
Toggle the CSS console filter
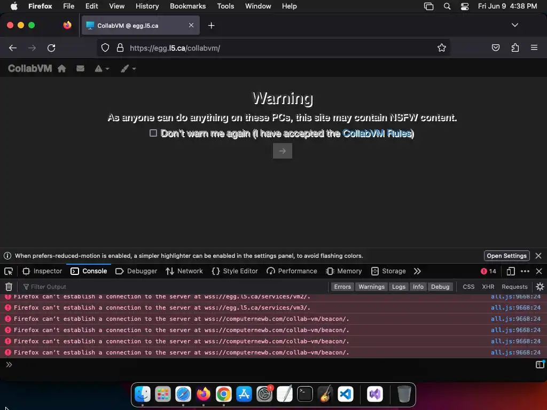pyautogui.click(x=468, y=287)
